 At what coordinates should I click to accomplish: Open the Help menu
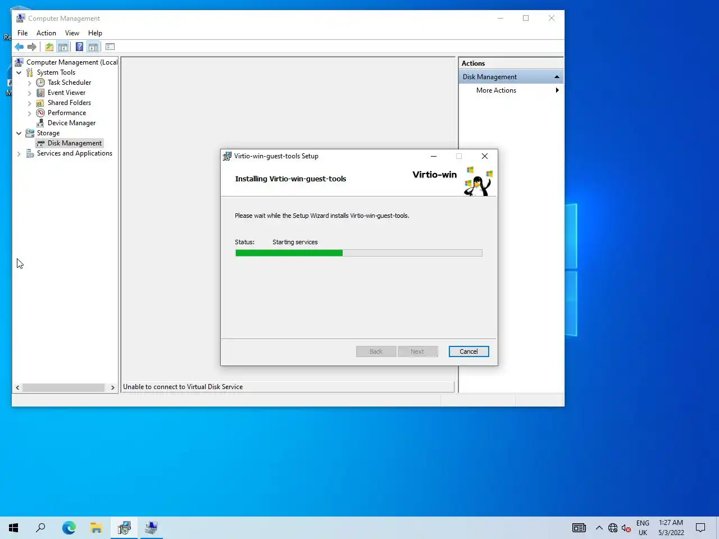coord(95,33)
